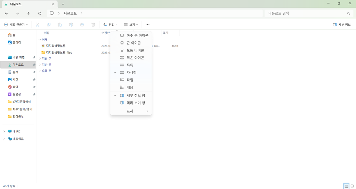The height and width of the screenshot is (189, 356).
Task: Click the 46KB size cell
Action: point(175,46)
